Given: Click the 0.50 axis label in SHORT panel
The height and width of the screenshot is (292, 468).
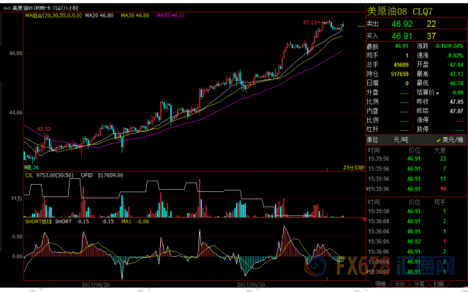Looking at the screenshot, I should tap(17, 237).
